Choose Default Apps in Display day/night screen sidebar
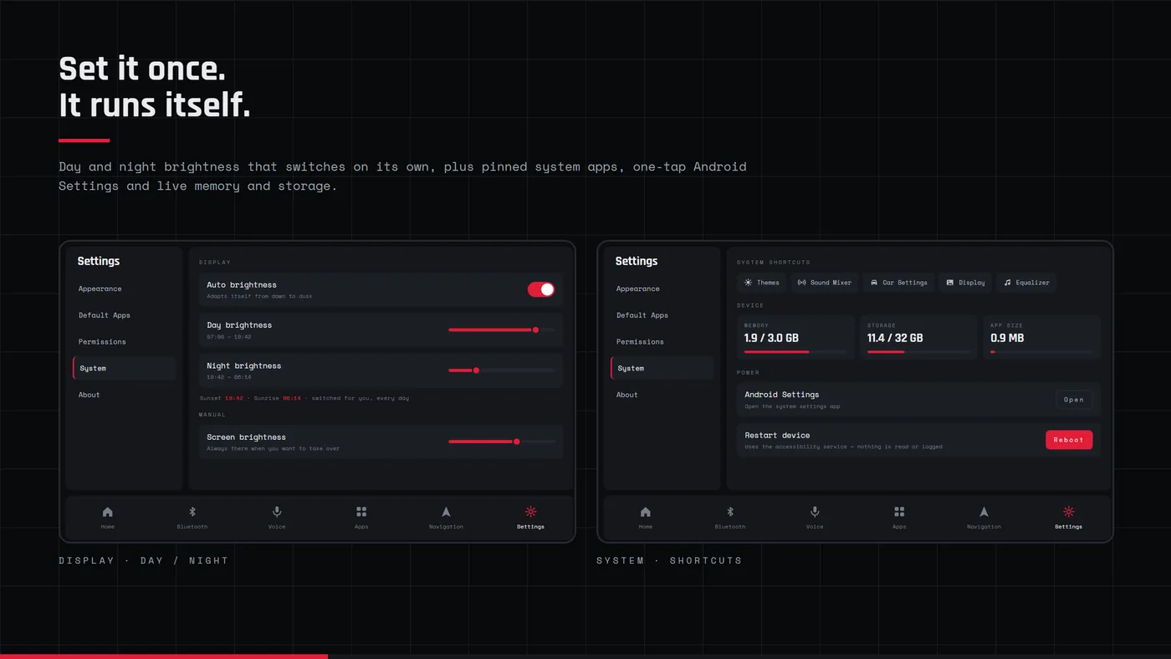Image resolution: width=1171 pixels, height=659 pixels. pyautogui.click(x=124, y=315)
